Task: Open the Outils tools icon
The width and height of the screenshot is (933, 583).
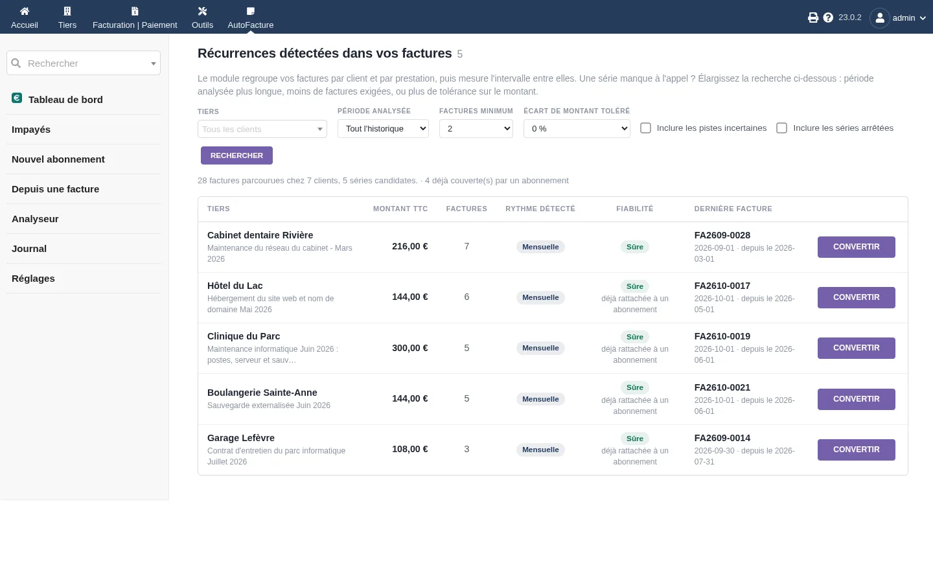Action: click(x=202, y=11)
